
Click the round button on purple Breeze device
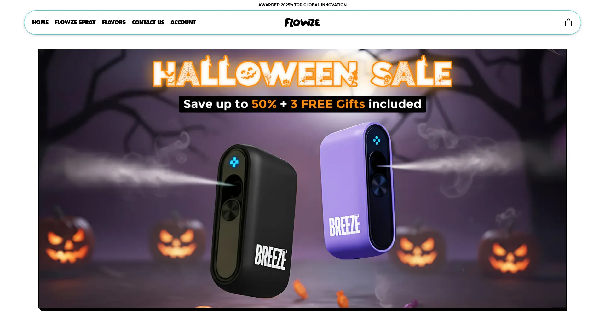(379, 186)
